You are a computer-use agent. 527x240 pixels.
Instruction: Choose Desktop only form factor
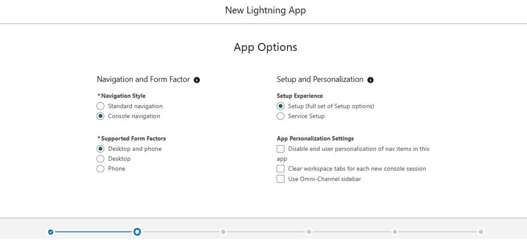tap(100, 159)
